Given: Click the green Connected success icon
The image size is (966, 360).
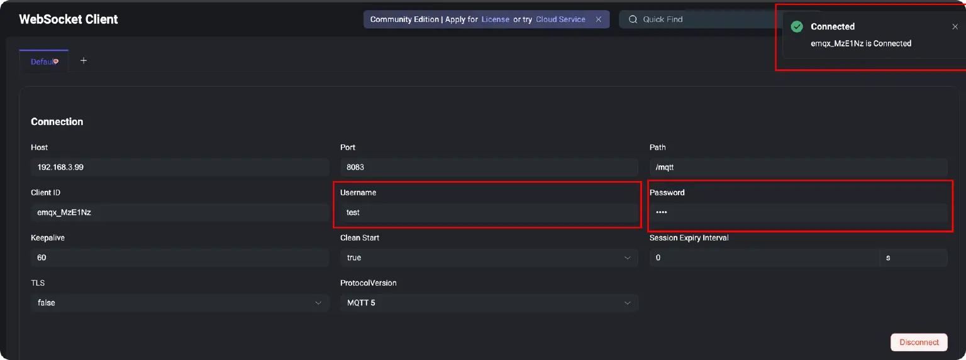Looking at the screenshot, I should 797,27.
